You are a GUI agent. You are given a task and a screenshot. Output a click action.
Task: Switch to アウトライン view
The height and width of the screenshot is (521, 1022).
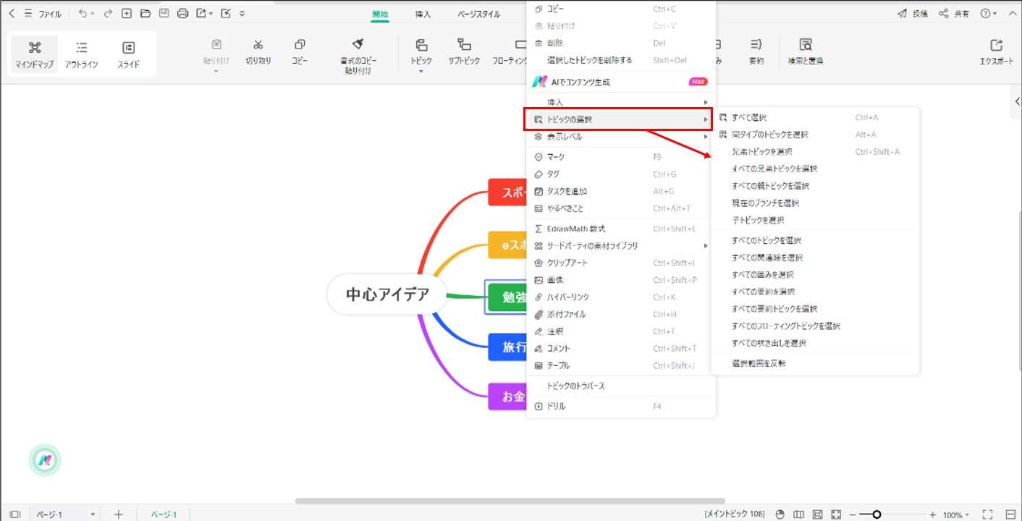[81, 54]
